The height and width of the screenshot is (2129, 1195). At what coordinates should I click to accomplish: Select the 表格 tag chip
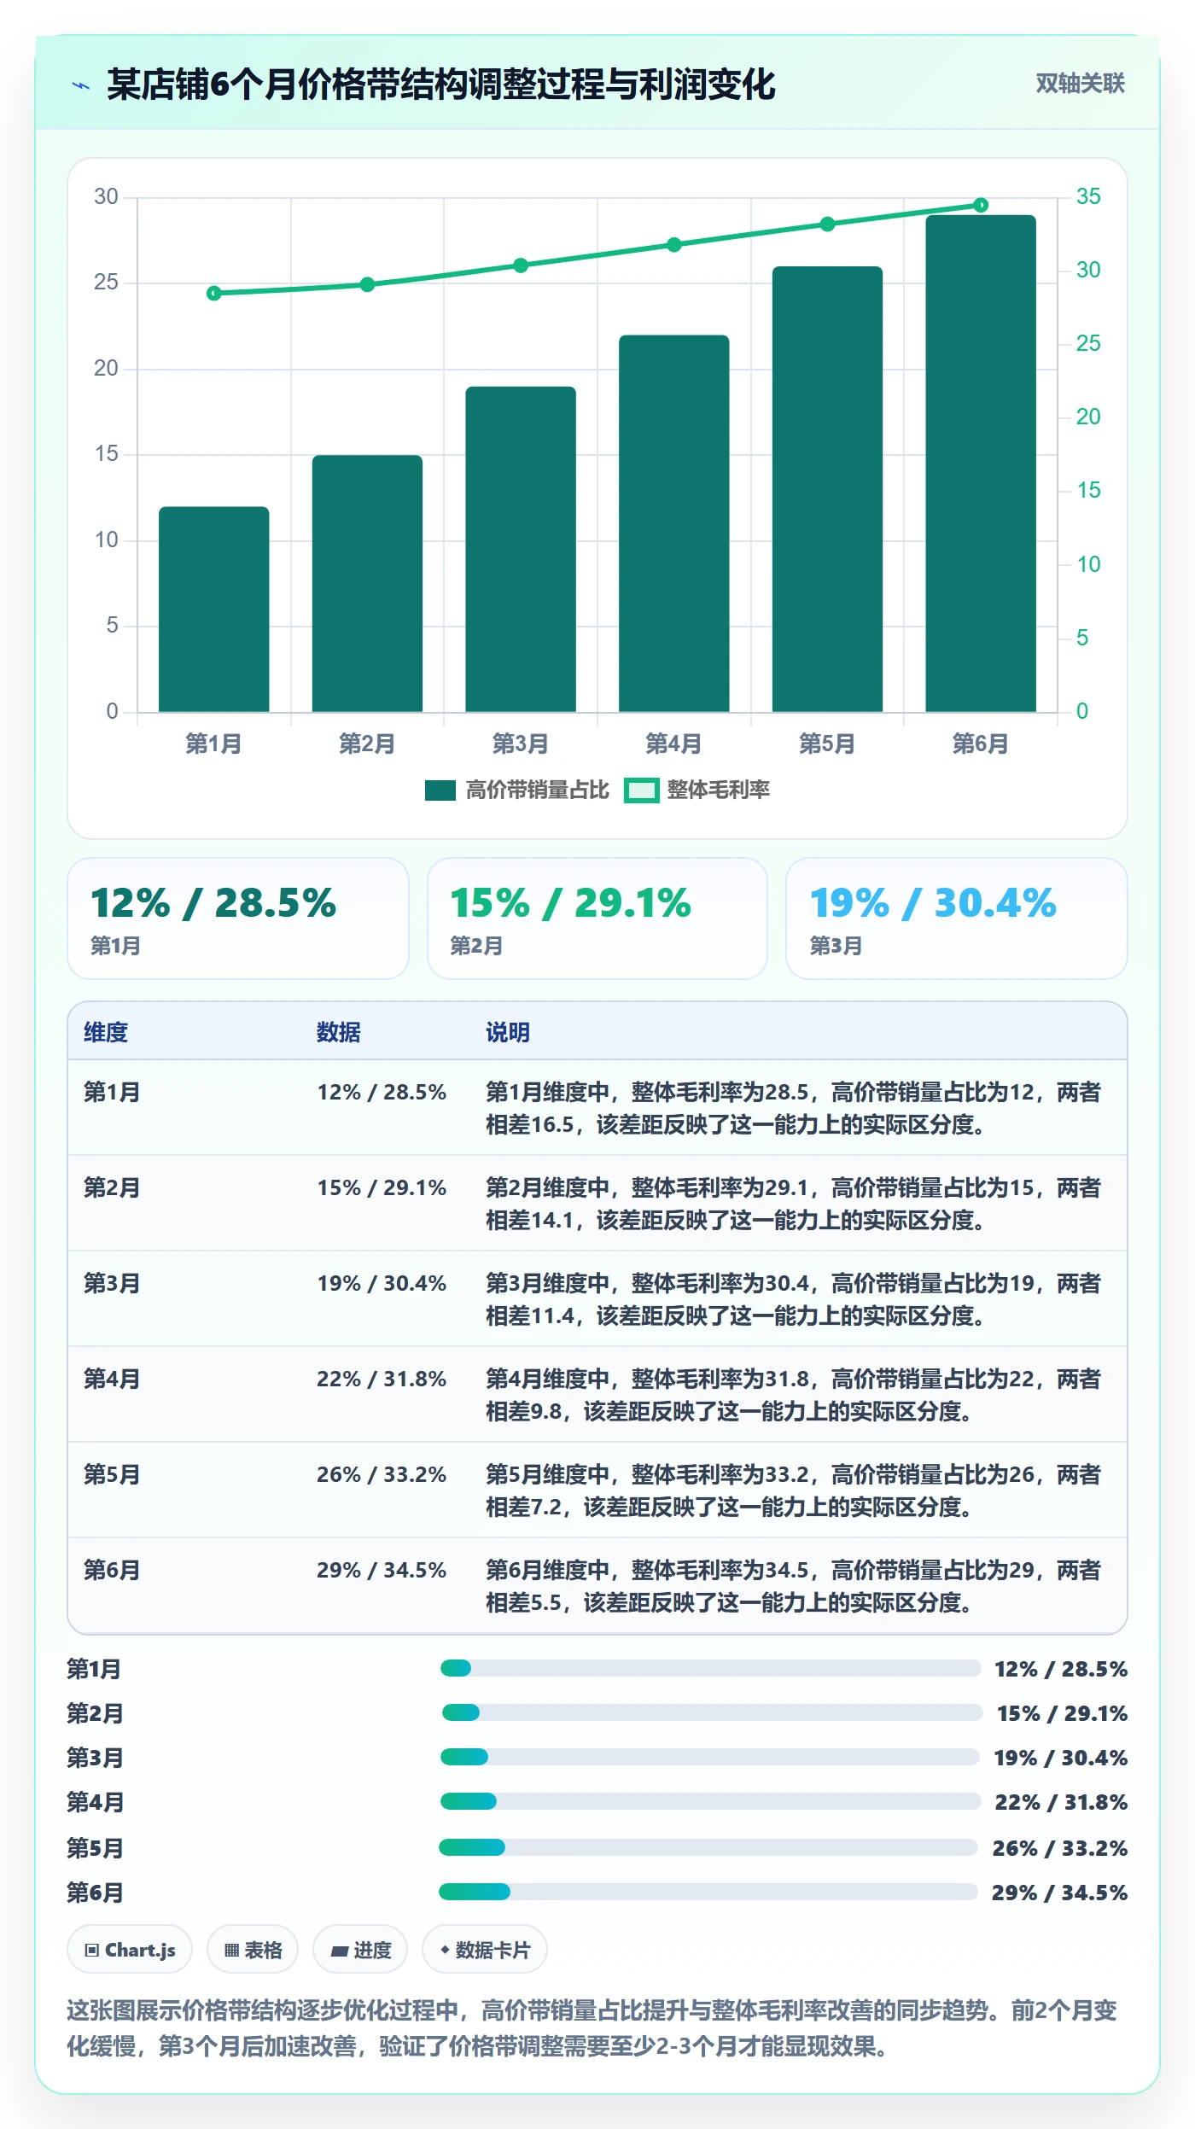[x=253, y=1950]
